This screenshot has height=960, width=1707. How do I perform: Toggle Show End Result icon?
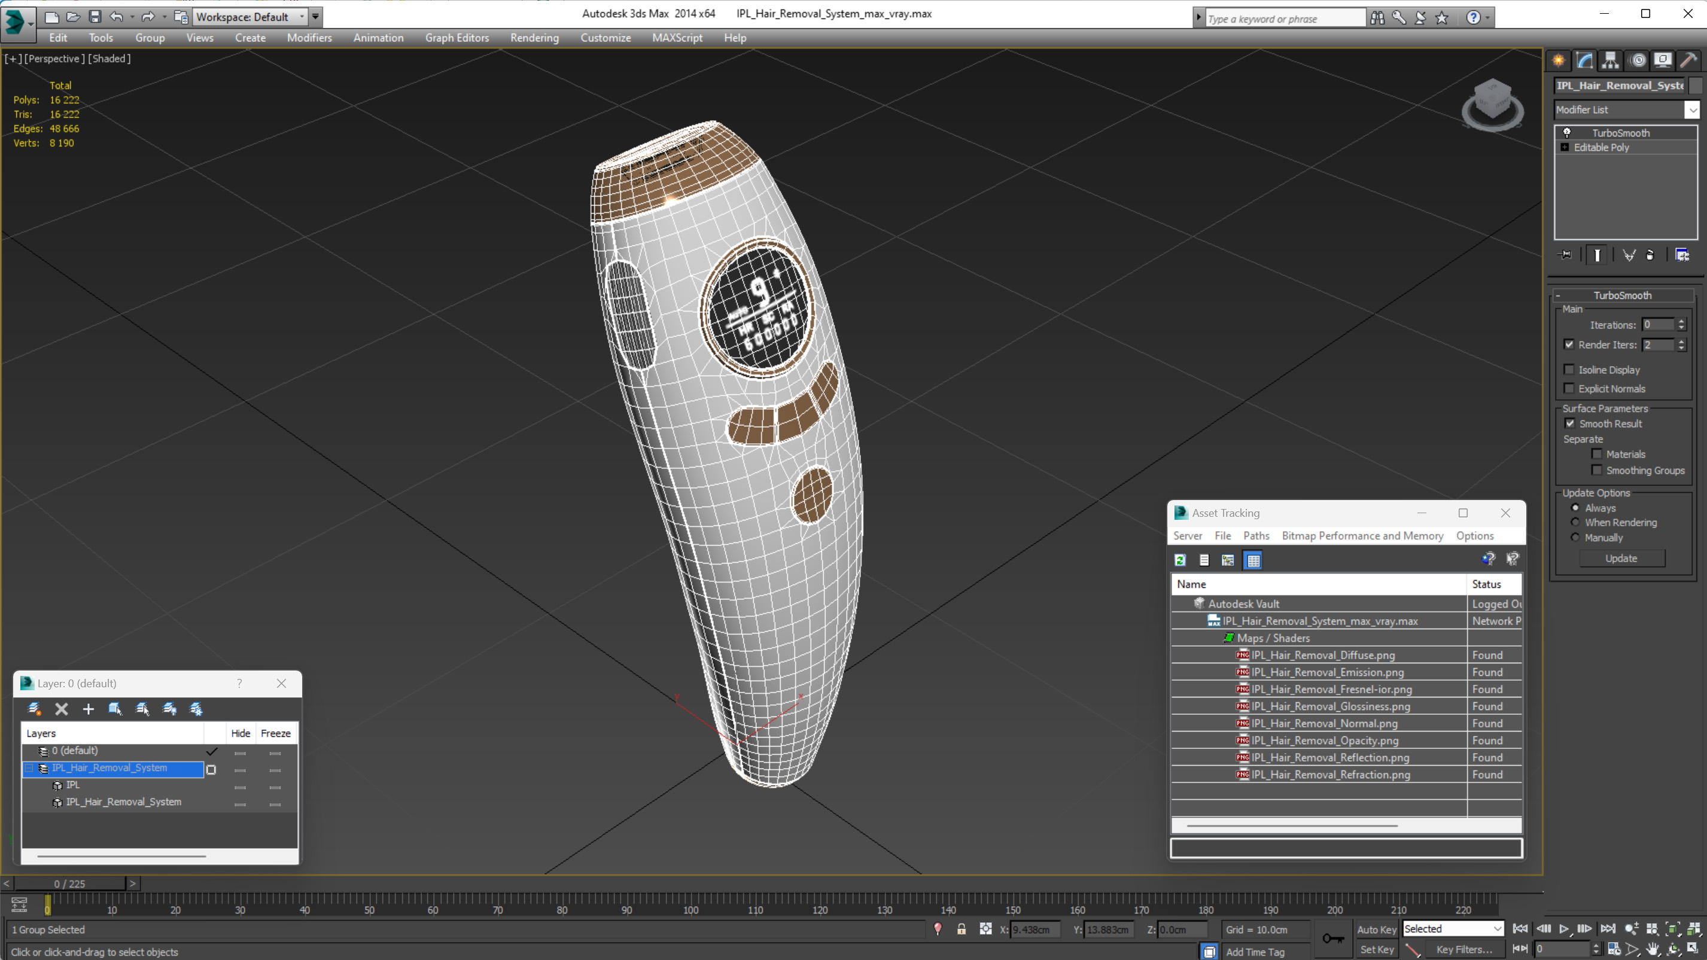(x=1597, y=255)
